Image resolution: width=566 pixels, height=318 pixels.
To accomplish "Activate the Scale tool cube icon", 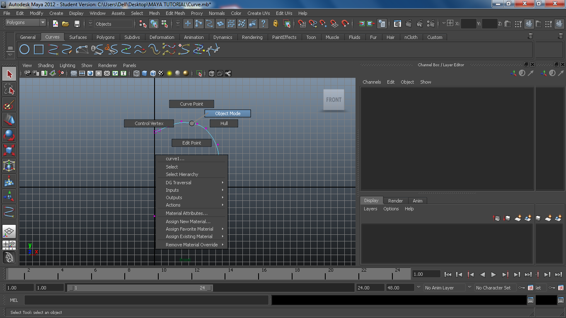I will tap(9, 151).
